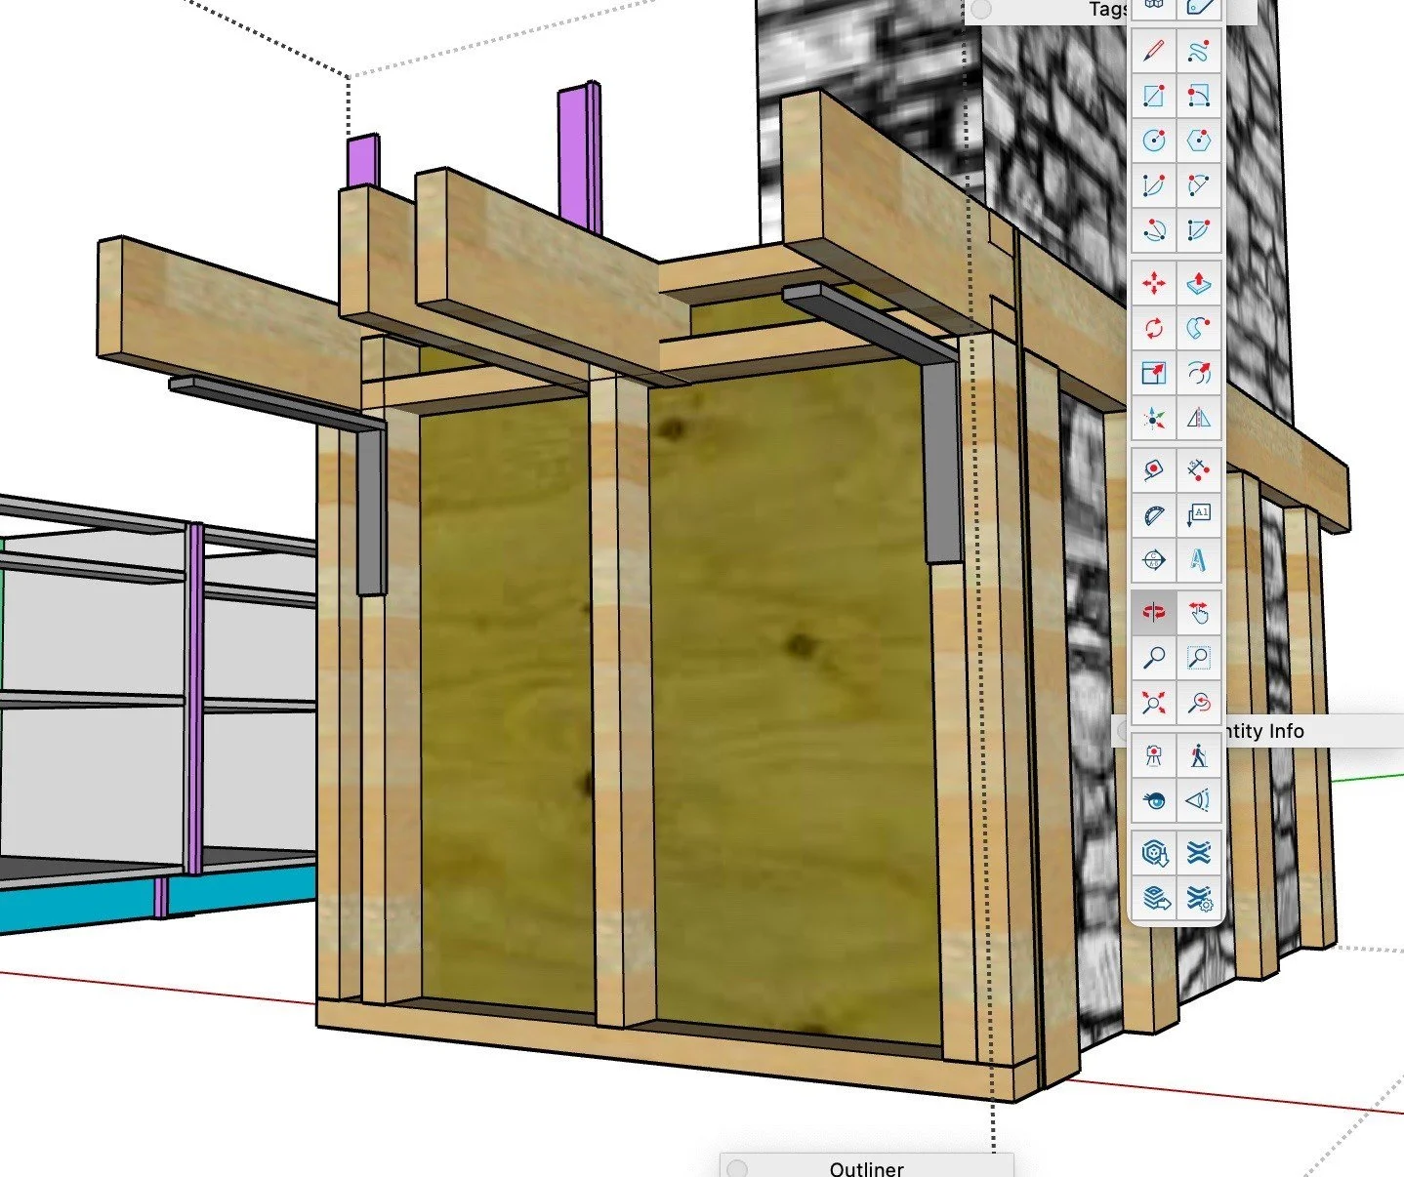Open Extension Warehouse
Image resolution: width=1404 pixels, height=1177 pixels.
tap(1199, 853)
